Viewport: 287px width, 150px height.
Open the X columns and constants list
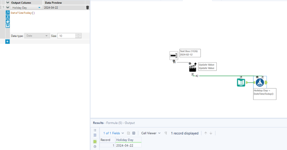click(7, 17)
